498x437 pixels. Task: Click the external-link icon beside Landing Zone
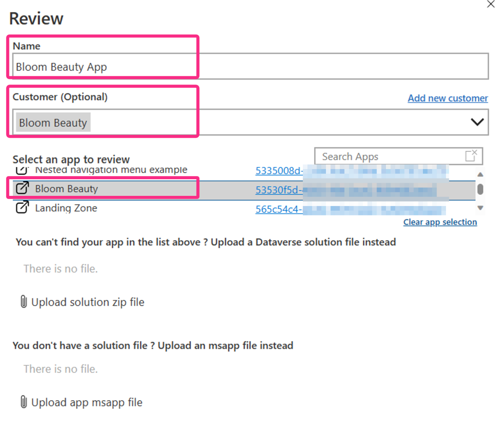click(x=22, y=208)
